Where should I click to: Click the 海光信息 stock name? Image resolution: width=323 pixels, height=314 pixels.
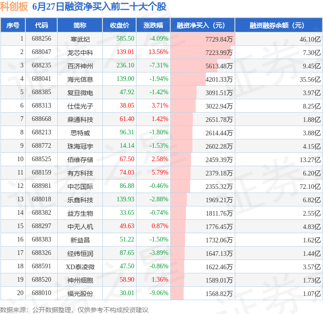click(80, 79)
